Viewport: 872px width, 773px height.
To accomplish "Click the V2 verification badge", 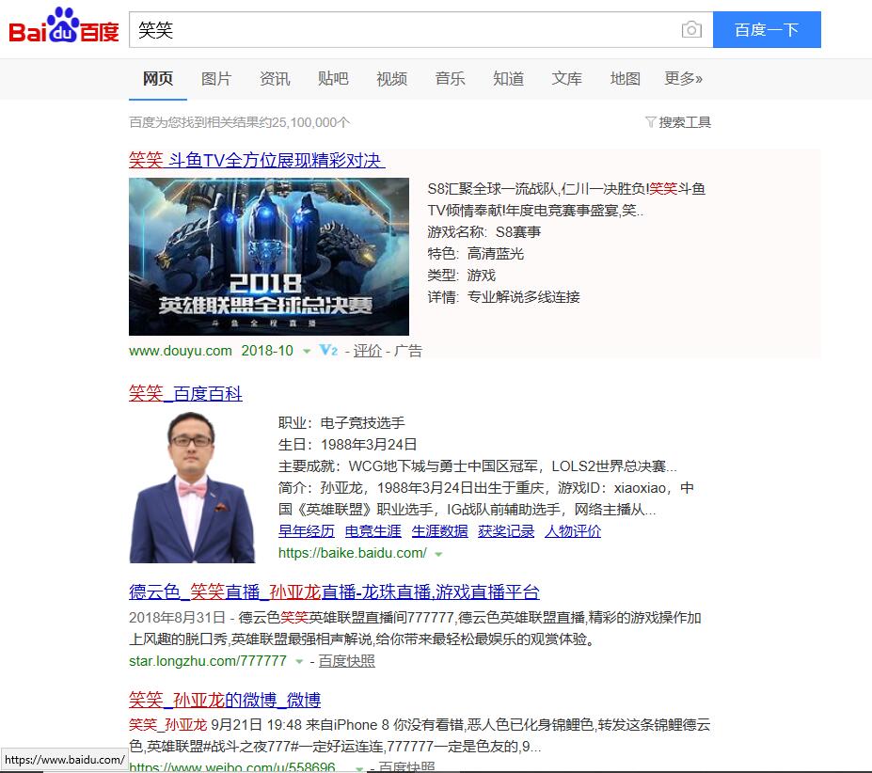I will pos(328,351).
